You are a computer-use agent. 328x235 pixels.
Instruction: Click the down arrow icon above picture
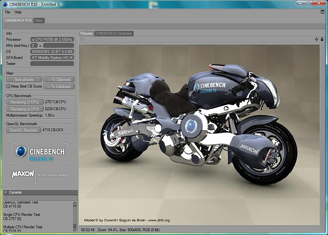pos(322,39)
